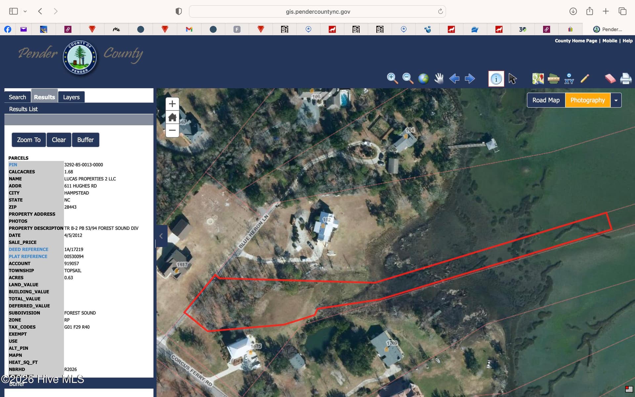Click Safari Share button
The height and width of the screenshot is (397, 635).
coord(589,11)
